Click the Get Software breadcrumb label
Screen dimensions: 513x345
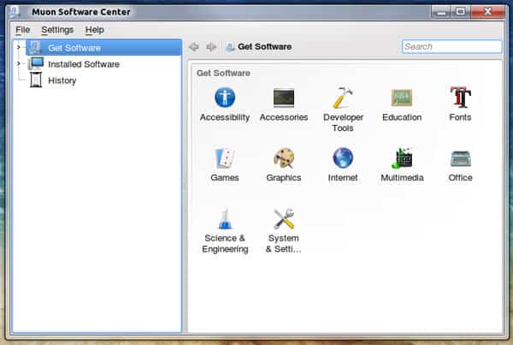[x=265, y=47]
